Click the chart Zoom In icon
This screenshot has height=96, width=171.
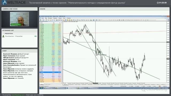coord(82,20)
